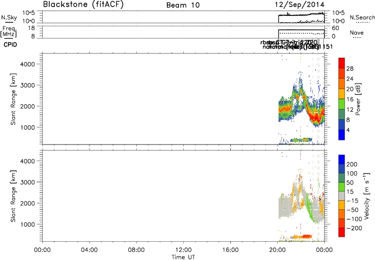Click the '16:00' time axis tick
The width and height of the screenshot is (375, 260).
(230, 250)
